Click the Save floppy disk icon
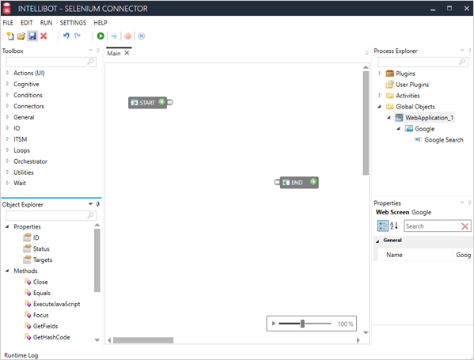This screenshot has height=360, width=474. [x=32, y=36]
